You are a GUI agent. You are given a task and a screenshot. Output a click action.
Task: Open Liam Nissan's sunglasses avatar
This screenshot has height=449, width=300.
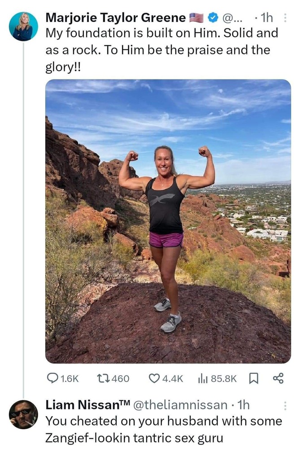pos(23,414)
